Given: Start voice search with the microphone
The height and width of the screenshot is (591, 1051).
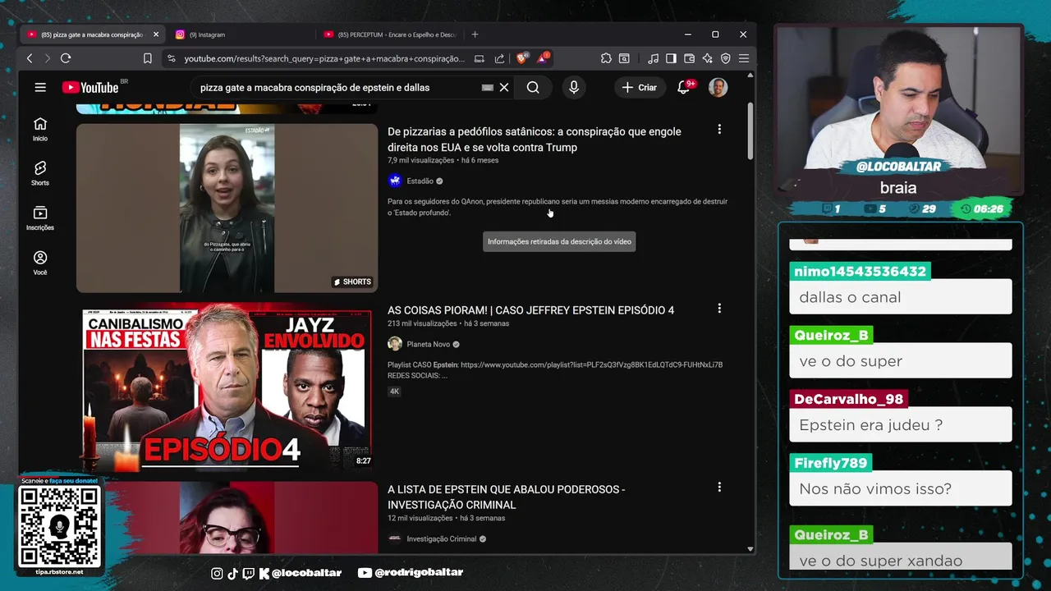Looking at the screenshot, I should [x=574, y=87].
